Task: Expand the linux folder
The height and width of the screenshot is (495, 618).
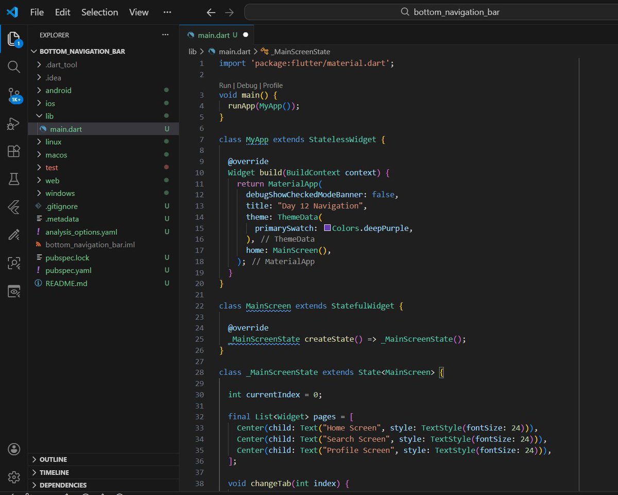Action: [54, 142]
